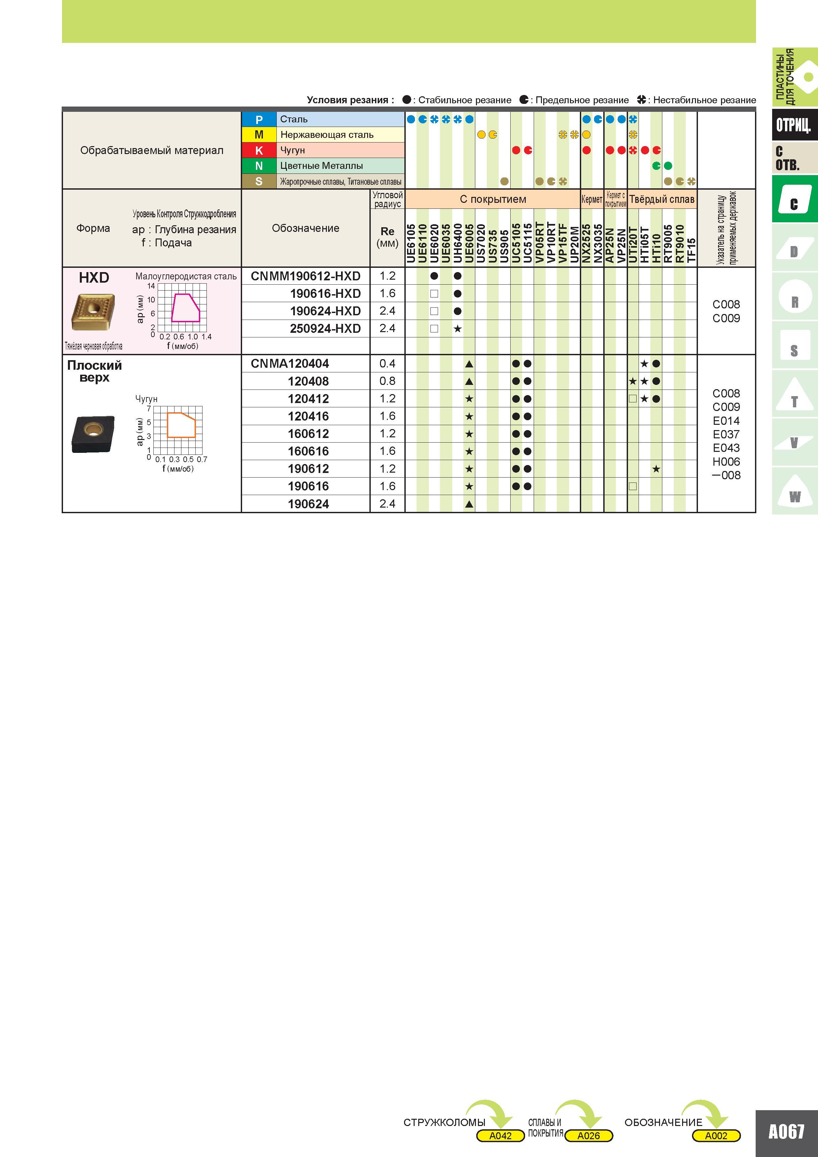Click the UC5105 grade column header
Screen dimensions: 818x1157
516,243
